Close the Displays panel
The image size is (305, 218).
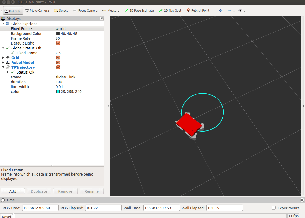click(102, 18)
